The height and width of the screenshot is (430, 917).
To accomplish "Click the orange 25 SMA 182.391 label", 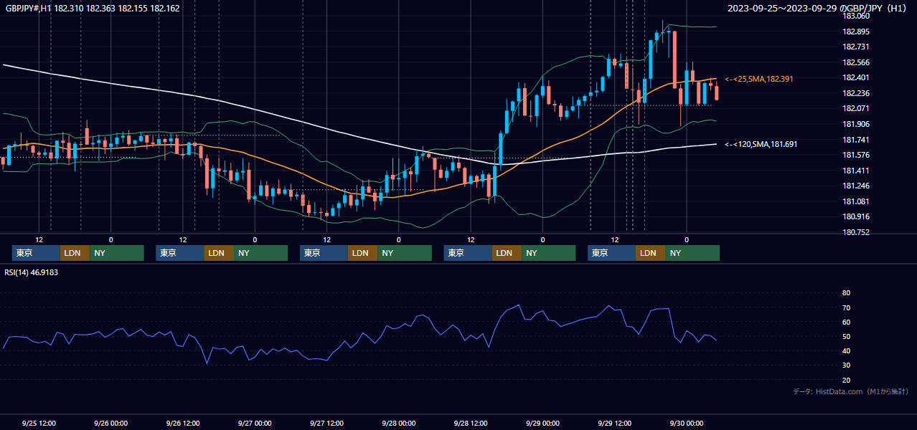I will [759, 79].
